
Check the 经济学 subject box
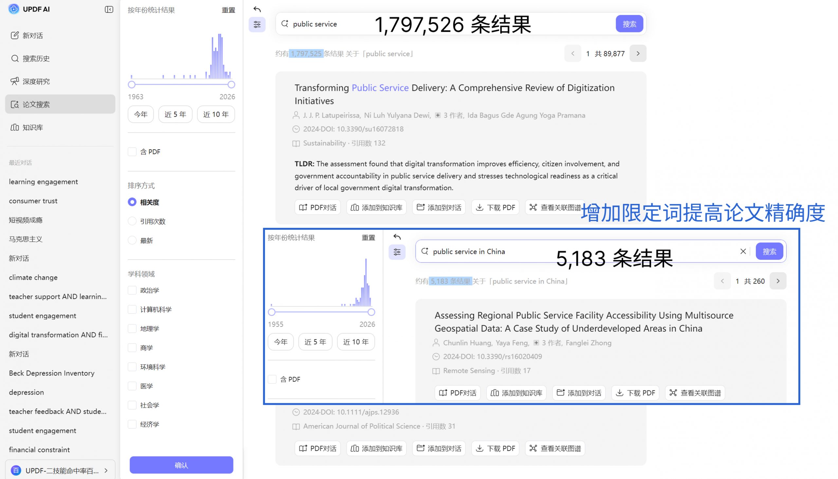[132, 424]
